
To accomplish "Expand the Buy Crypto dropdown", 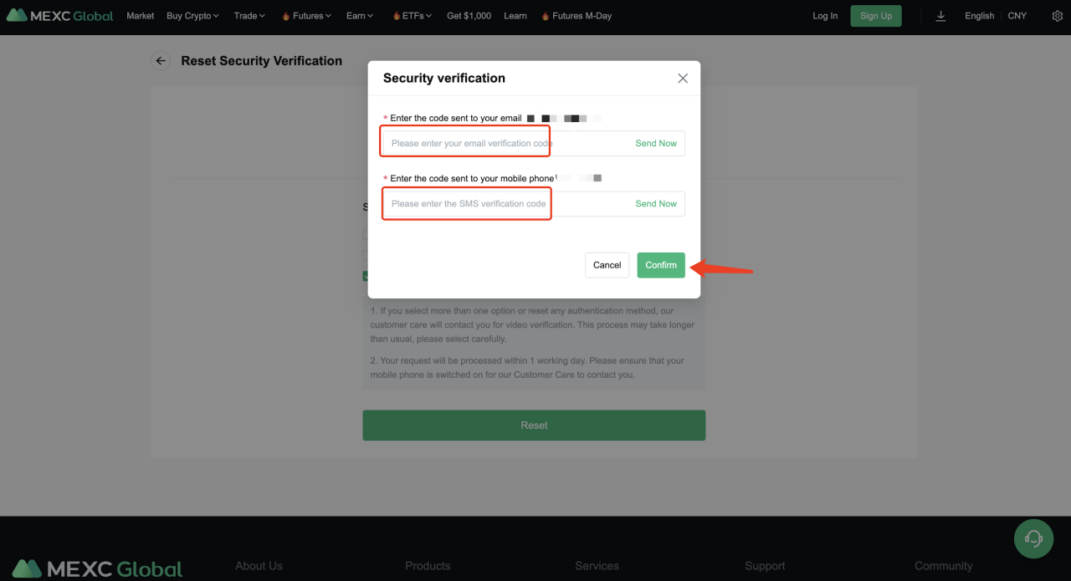I will [x=192, y=16].
